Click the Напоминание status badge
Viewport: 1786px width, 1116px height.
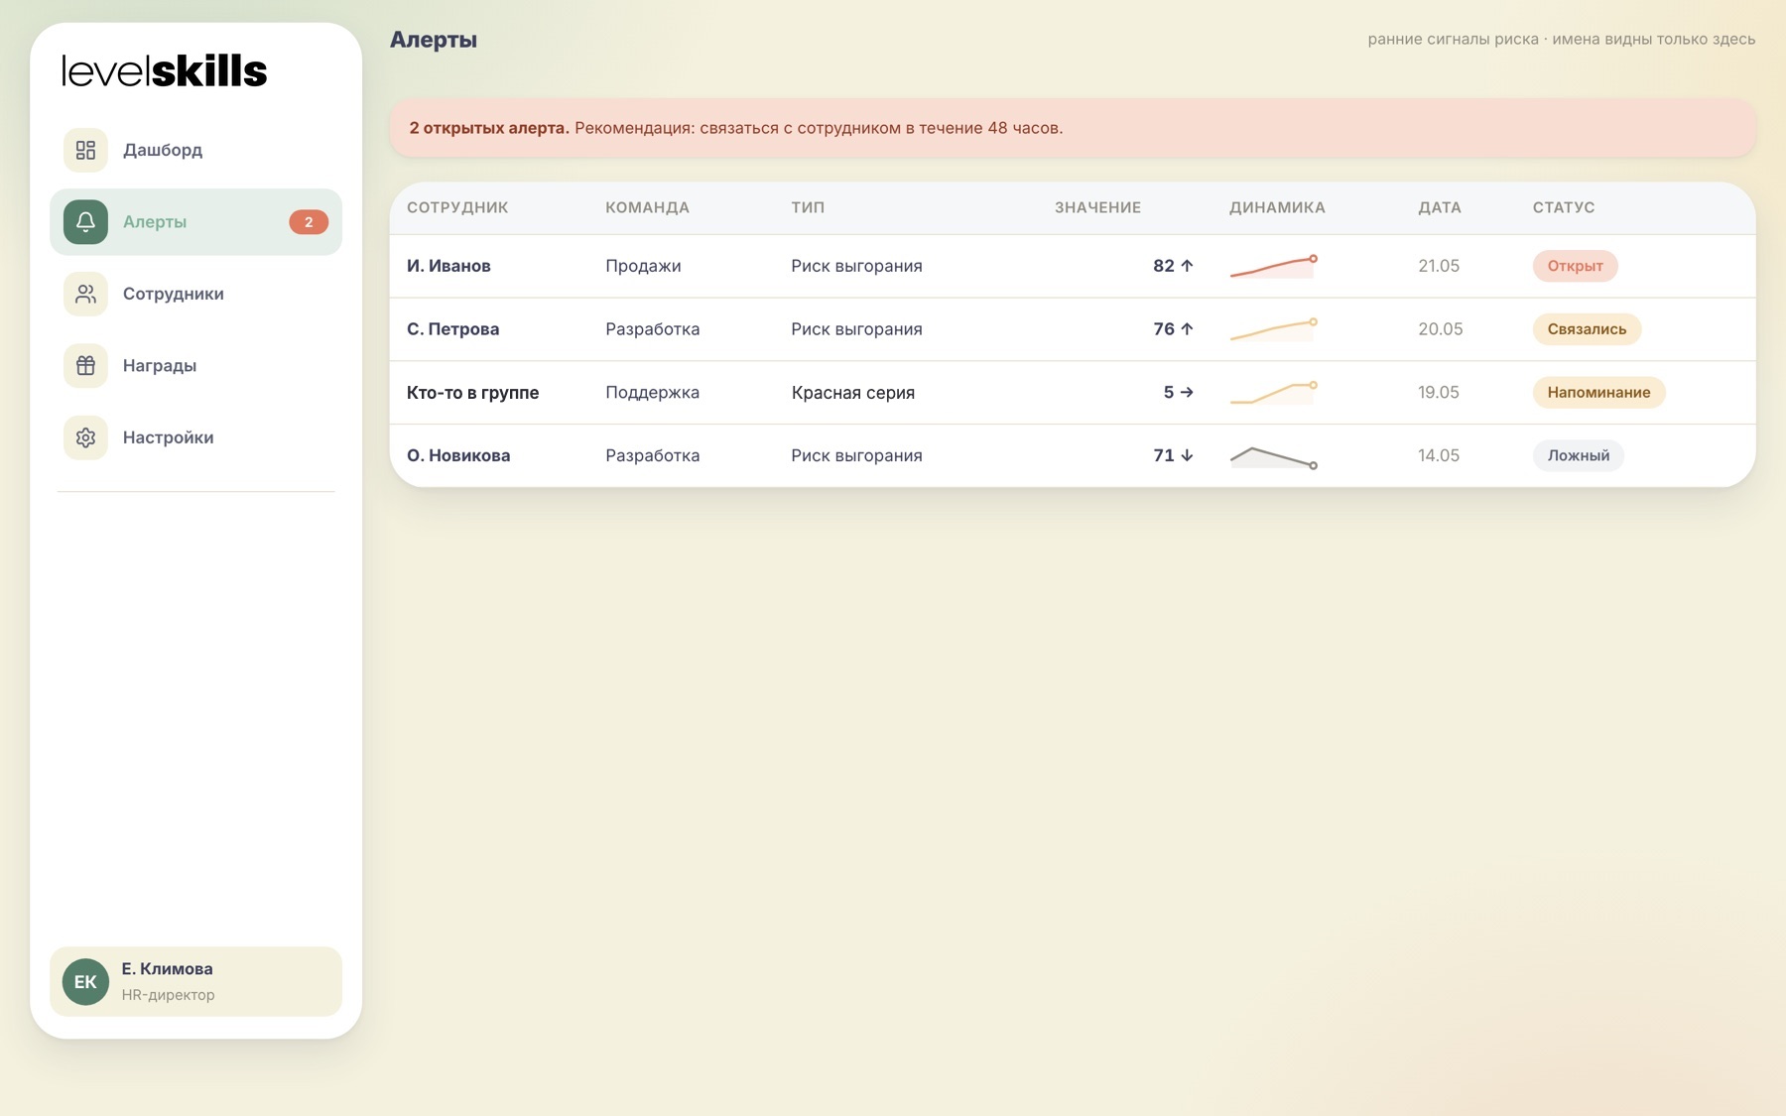pyautogui.click(x=1598, y=393)
